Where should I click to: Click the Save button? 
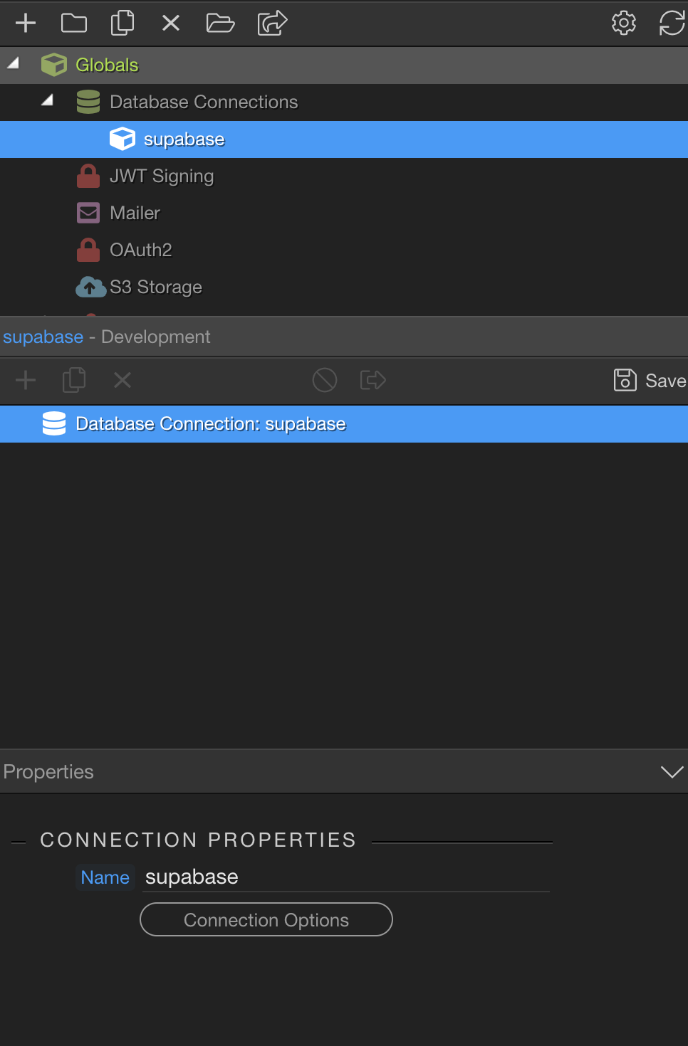(650, 381)
